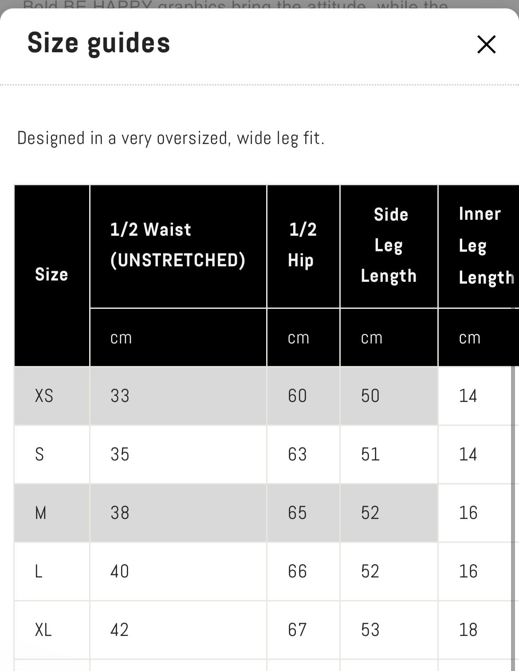This screenshot has height=671, width=519.
Task: Click the XL size row label
Action: coord(43,630)
